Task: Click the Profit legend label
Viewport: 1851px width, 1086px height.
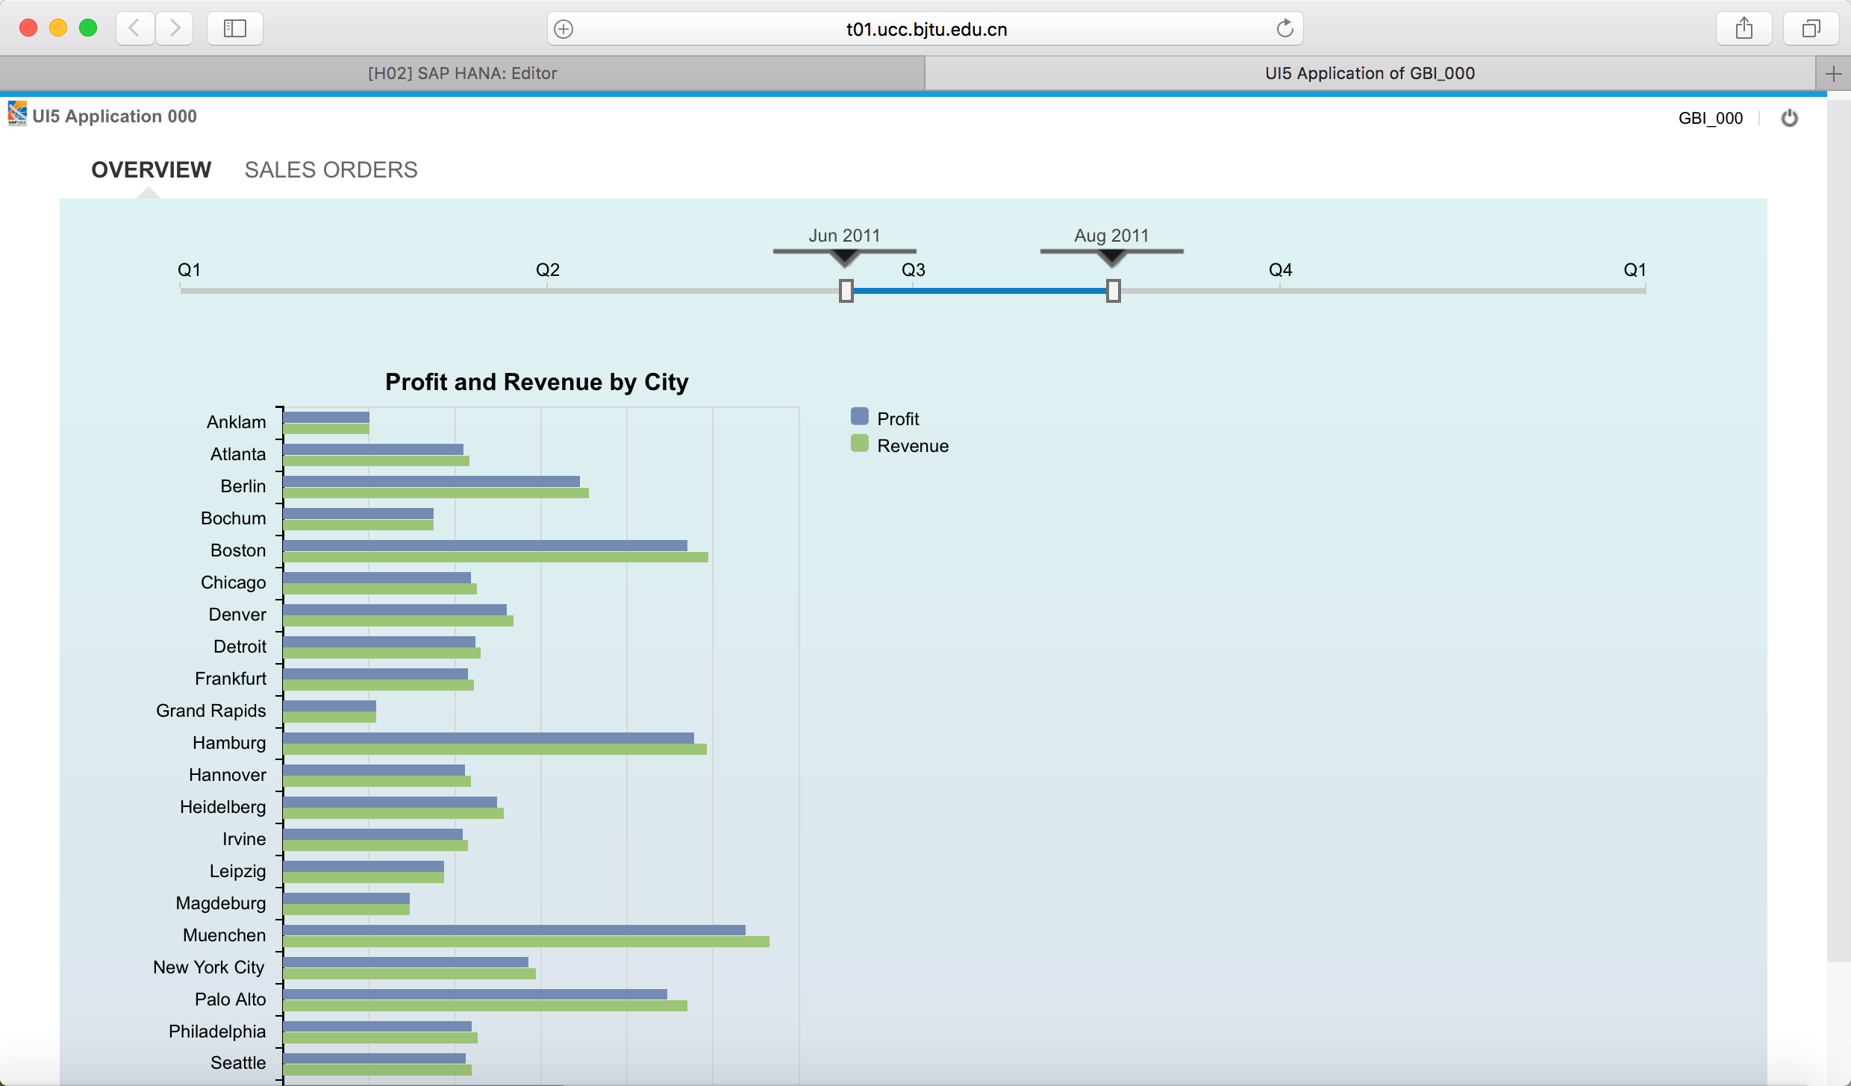Action: tap(898, 419)
